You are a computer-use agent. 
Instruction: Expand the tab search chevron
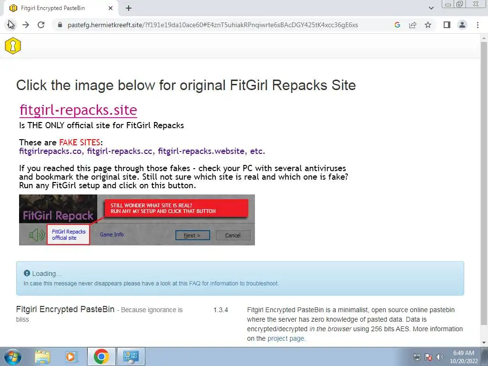(x=431, y=8)
